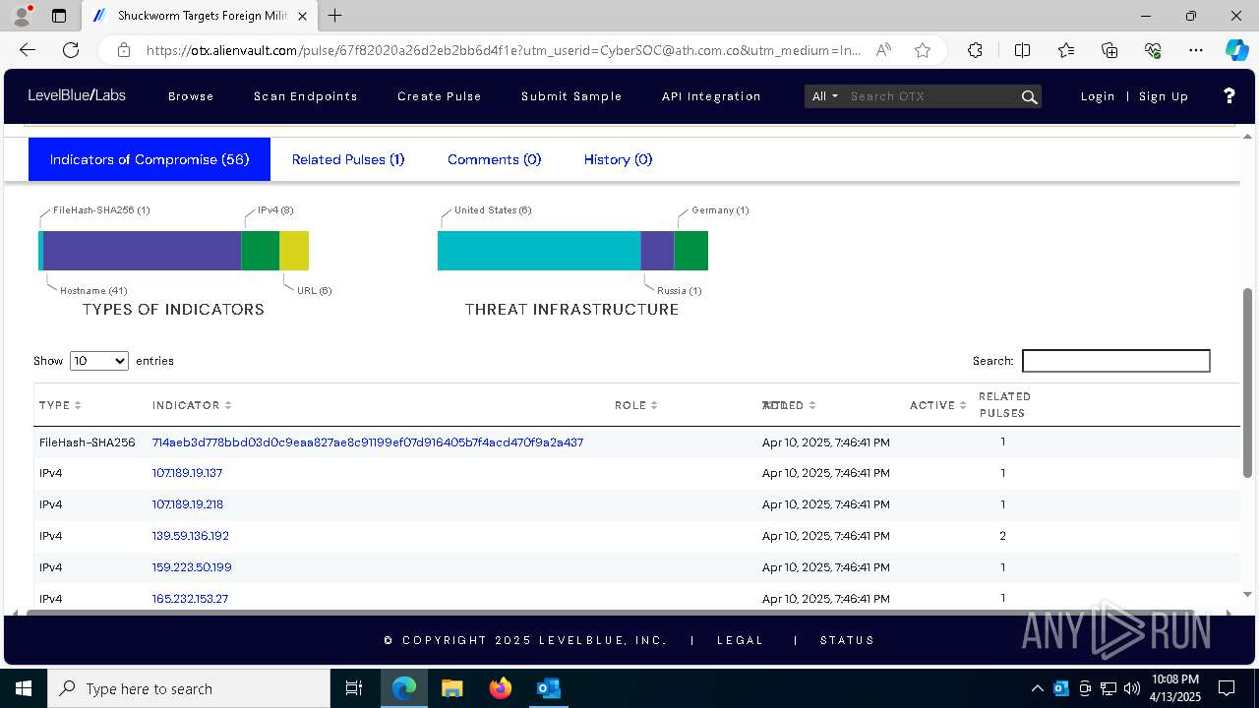The image size is (1259, 708).
Task: Open the Legal footer link
Action: coord(740,640)
